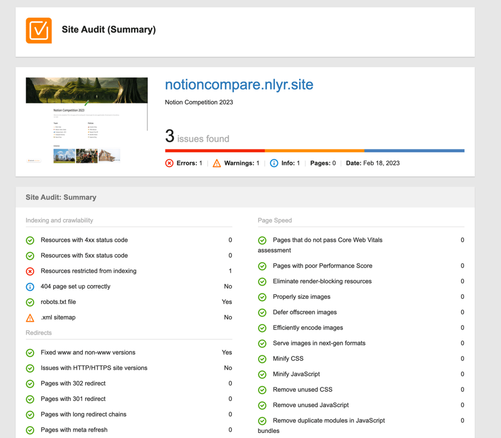Click green check beside Pages with long redirect chains

click(30, 415)
